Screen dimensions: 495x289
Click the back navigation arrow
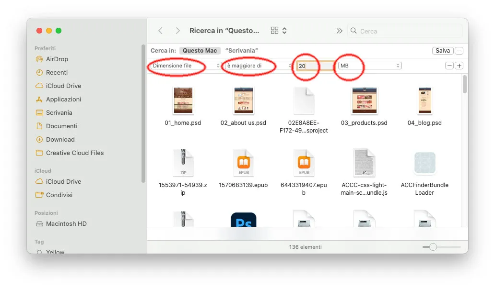(x=161, y=30)
